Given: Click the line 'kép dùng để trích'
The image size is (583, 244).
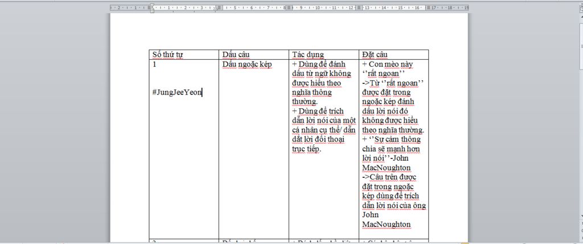Looking at the screenshot, I should click(x=391, y=196).
